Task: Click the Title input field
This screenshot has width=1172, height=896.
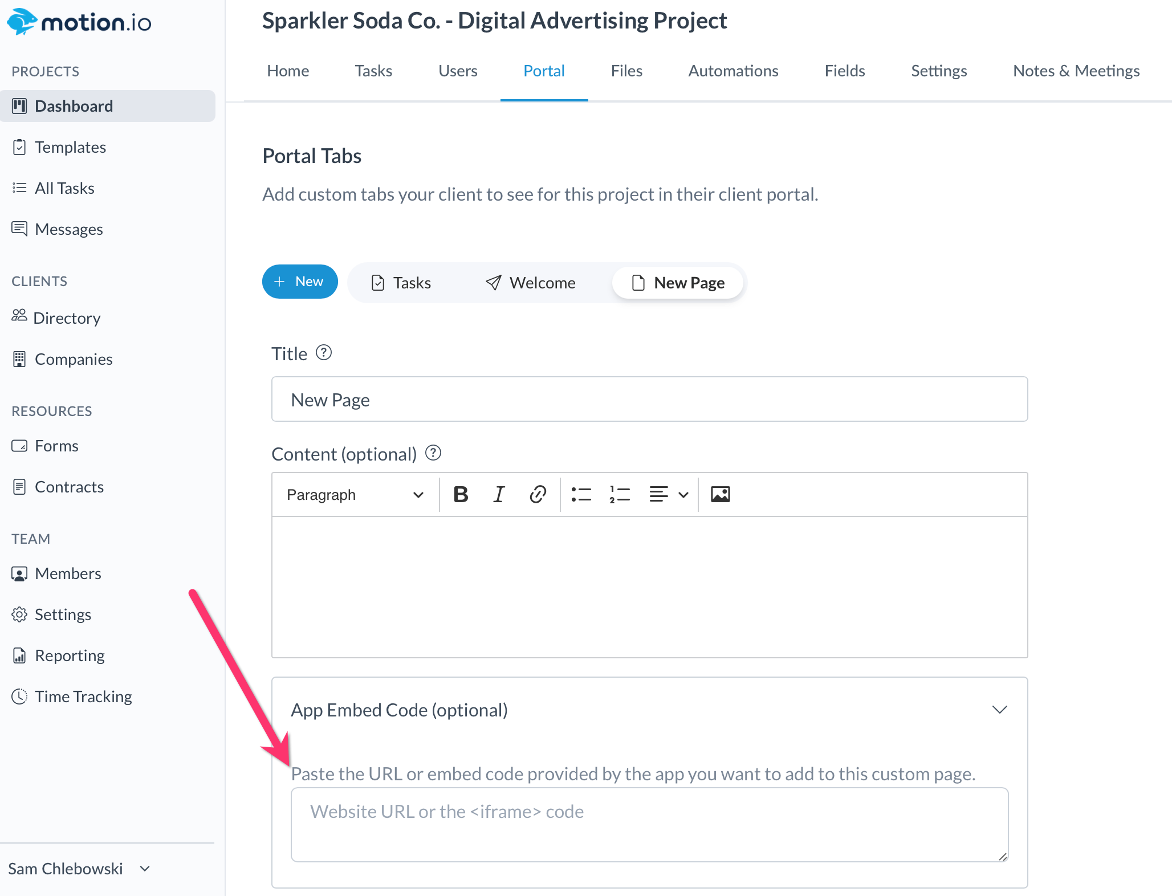Action: click(649, 400)
